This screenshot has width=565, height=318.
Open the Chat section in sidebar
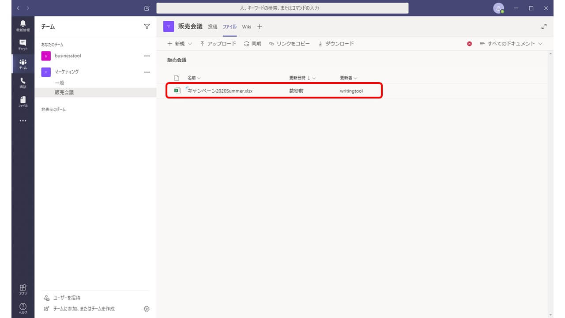[x=23, y=45]
